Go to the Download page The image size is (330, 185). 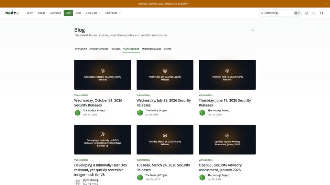(x=55, y=13)
